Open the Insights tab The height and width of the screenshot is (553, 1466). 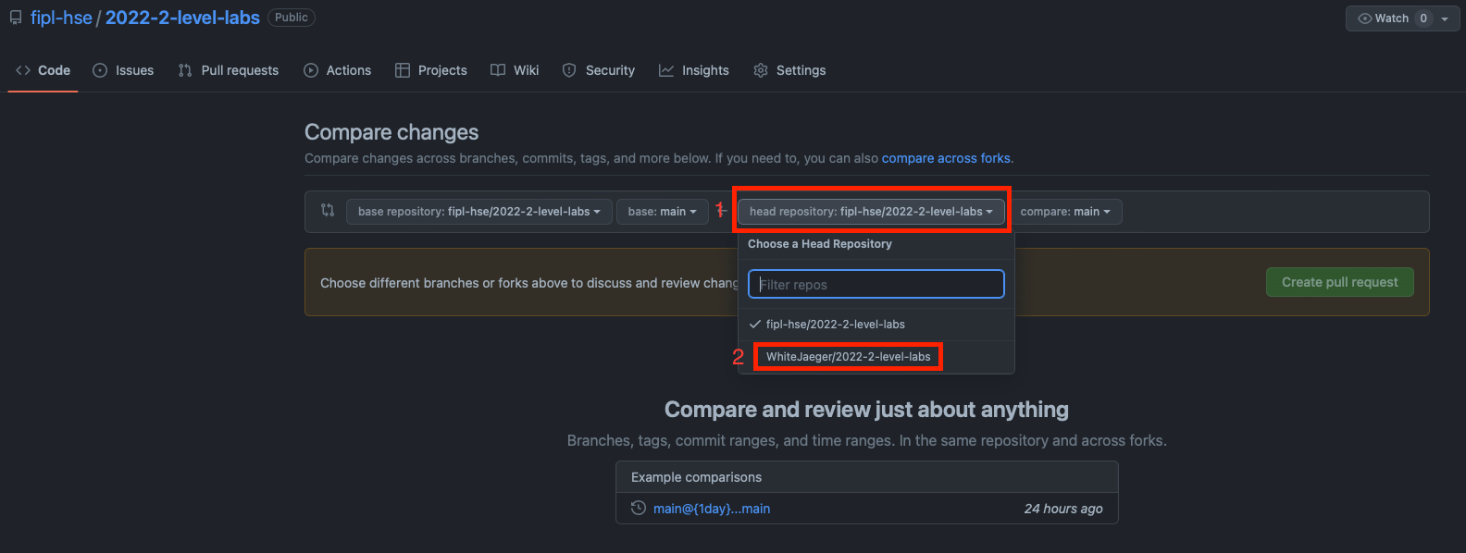click(x=694, y=70)
